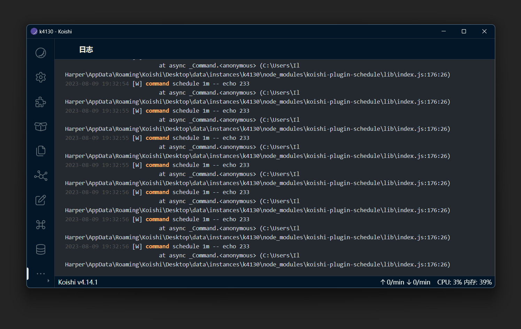Expand the sidebar overflow ellipsis menu
Image resolution: width=521 pixels, height=329 pixels.
(41, 274)
